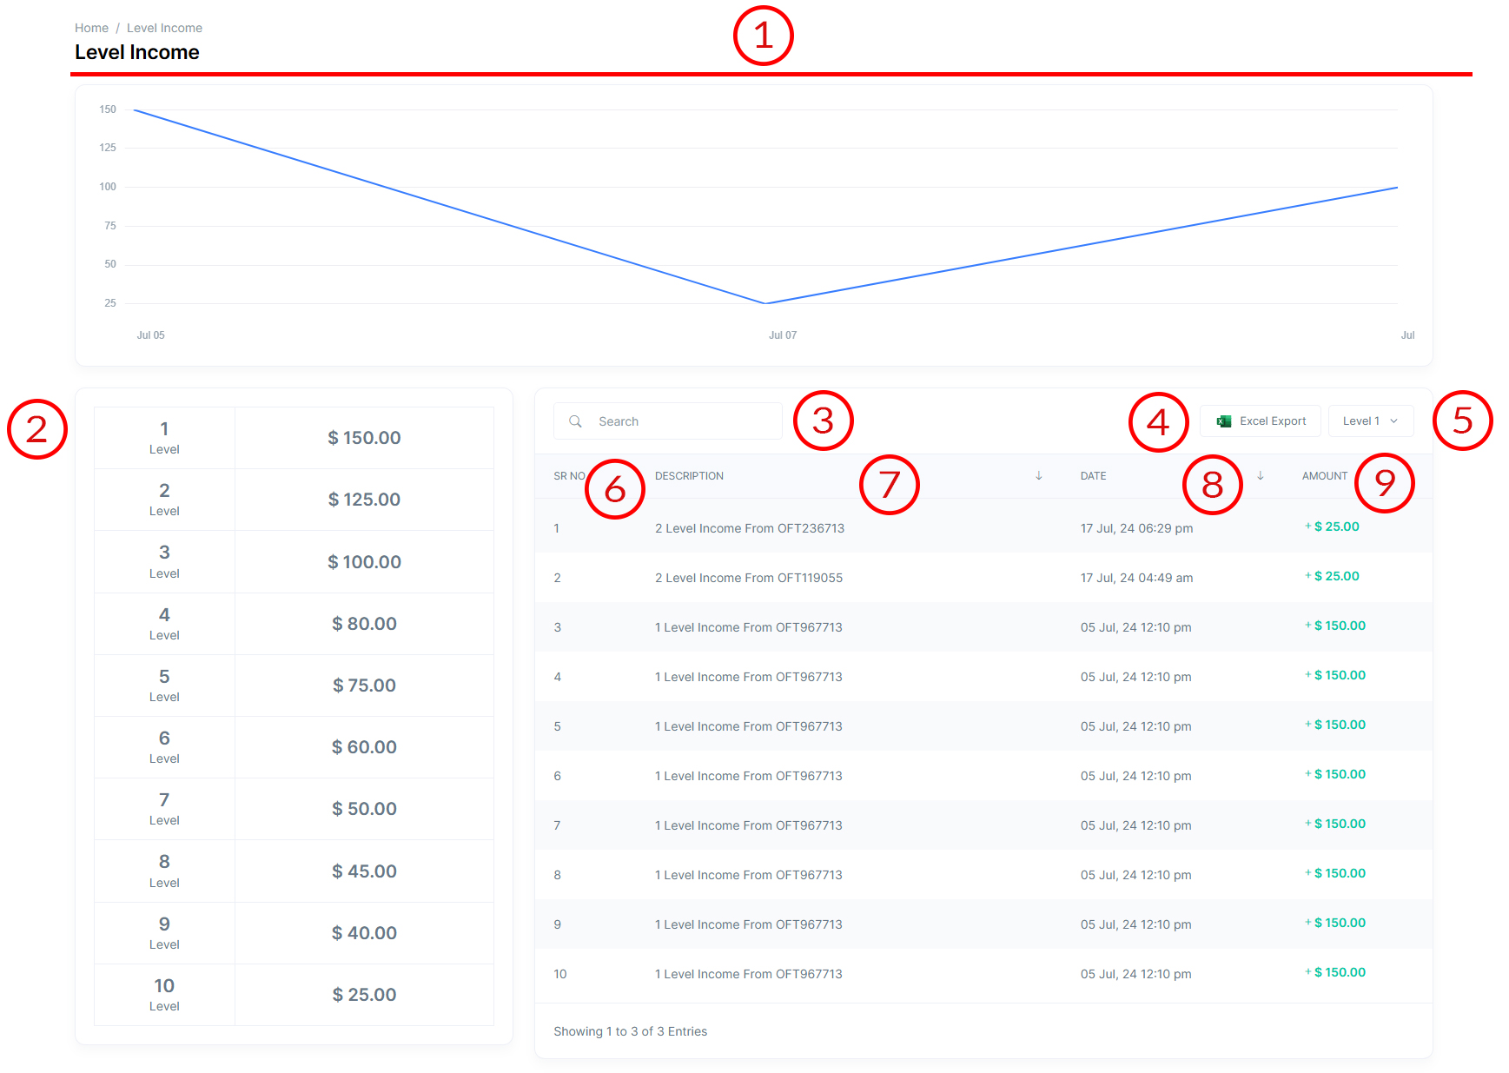Click the green Excel icon

[x=1224, y=421]
